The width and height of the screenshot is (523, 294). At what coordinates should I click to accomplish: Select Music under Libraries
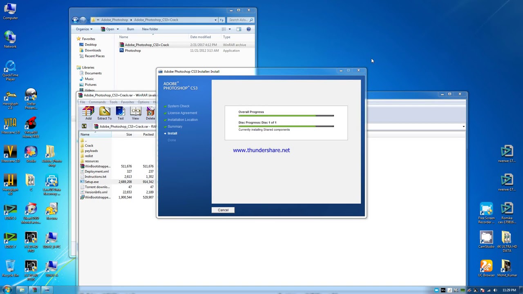coord(89,79)
